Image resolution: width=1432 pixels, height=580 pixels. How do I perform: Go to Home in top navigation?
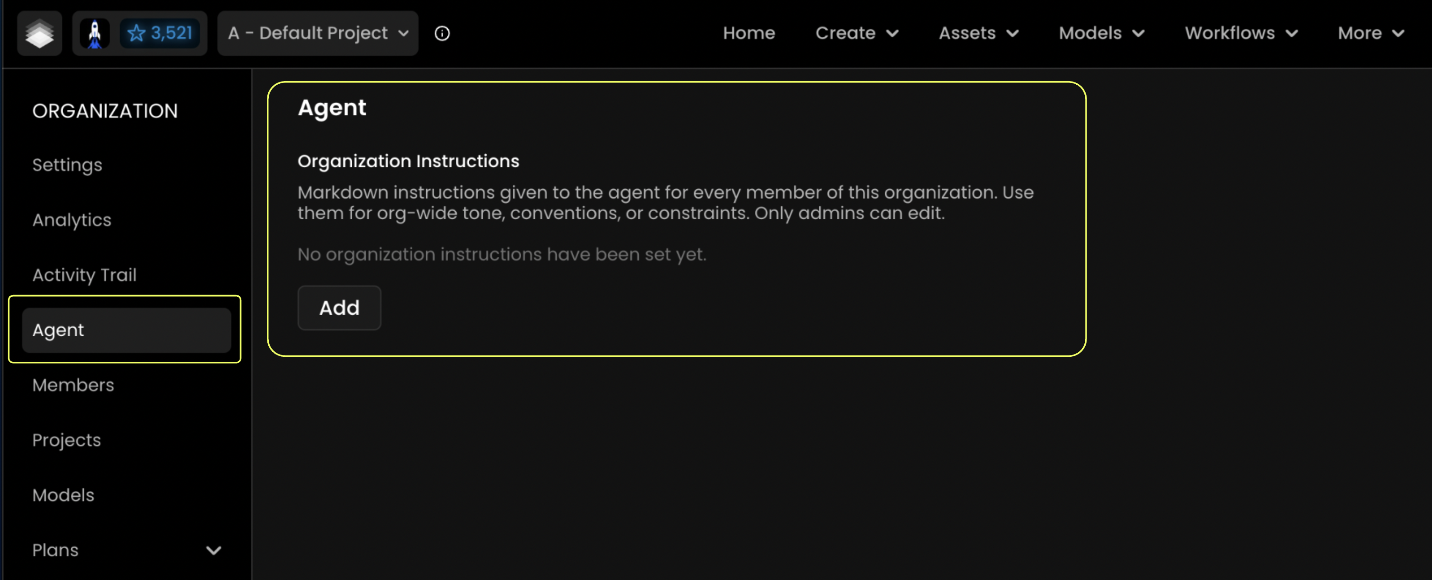749,33
